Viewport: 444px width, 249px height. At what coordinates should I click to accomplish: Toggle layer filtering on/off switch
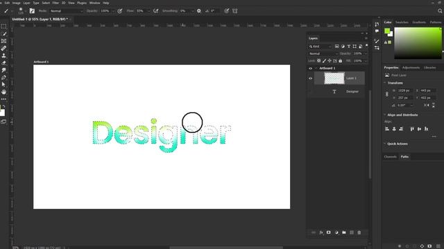(366, 46)
